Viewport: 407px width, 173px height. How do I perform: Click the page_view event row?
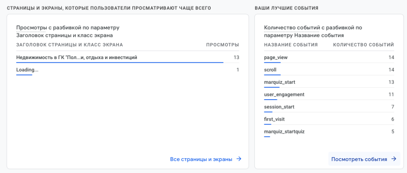pyautogui.click(x=276, y=58)
